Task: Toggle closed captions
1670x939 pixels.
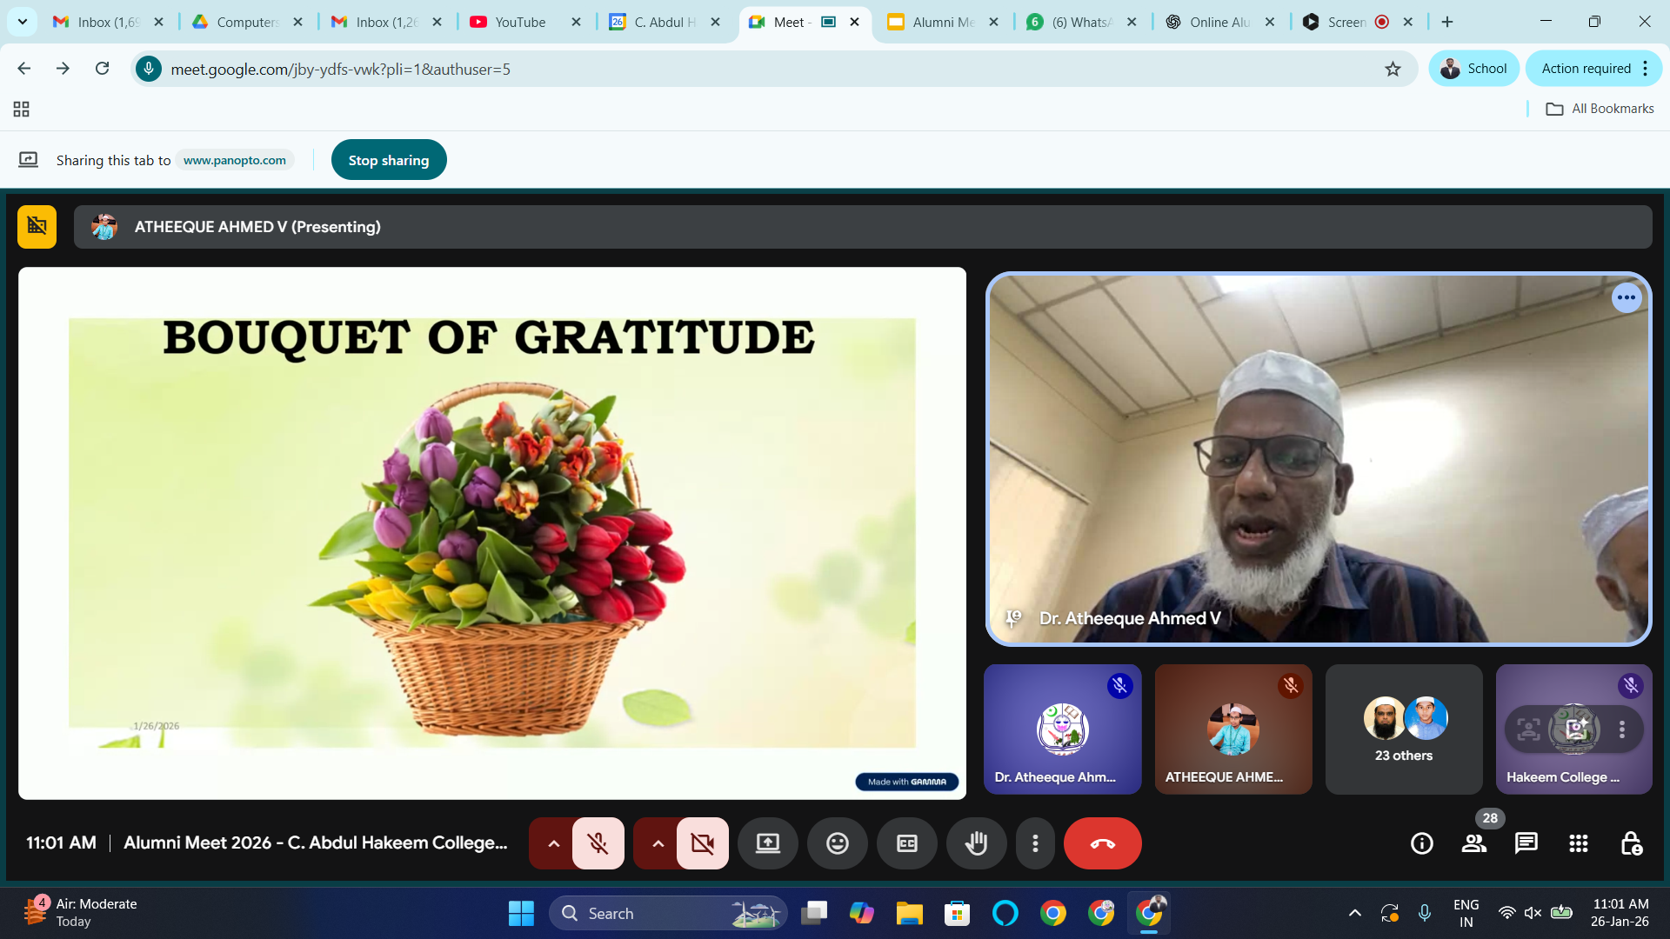Action: [906, 843]
